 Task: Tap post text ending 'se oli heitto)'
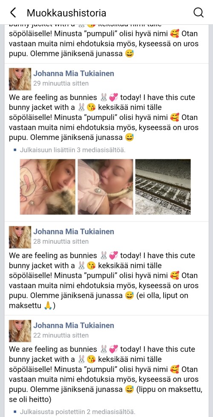click(106, 374)
